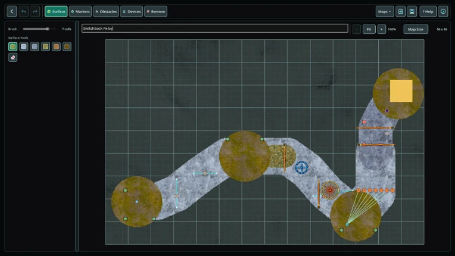Switch to the Markers mode tab
This screenshot has height=256, width=455.
[x=80, y=11]
